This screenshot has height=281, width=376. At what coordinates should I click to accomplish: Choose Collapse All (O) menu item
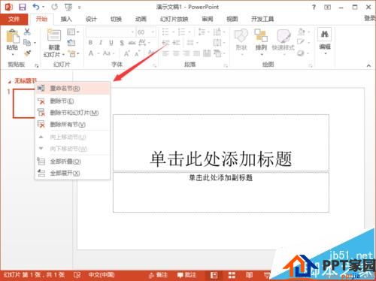pyautogui.click(x=72, y=162)
